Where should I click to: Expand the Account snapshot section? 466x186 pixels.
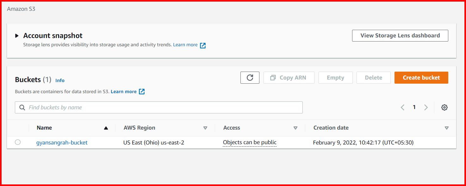[17, 36]
